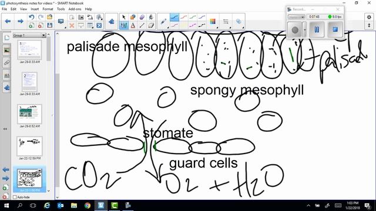Pause the SMART Recorder recording
Screen dimensions: 376x211
317,29
